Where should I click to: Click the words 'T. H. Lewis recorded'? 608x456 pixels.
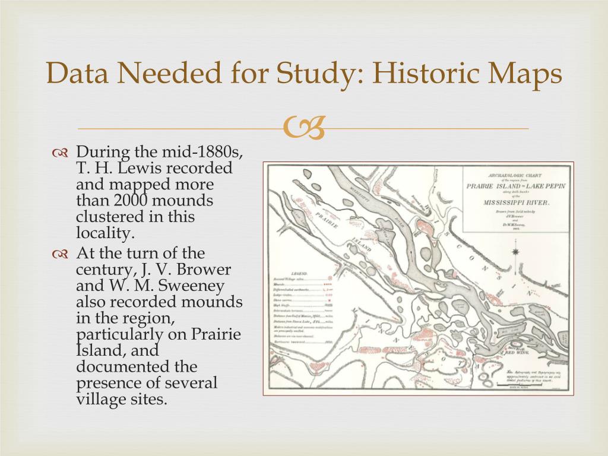click(154, 168)
